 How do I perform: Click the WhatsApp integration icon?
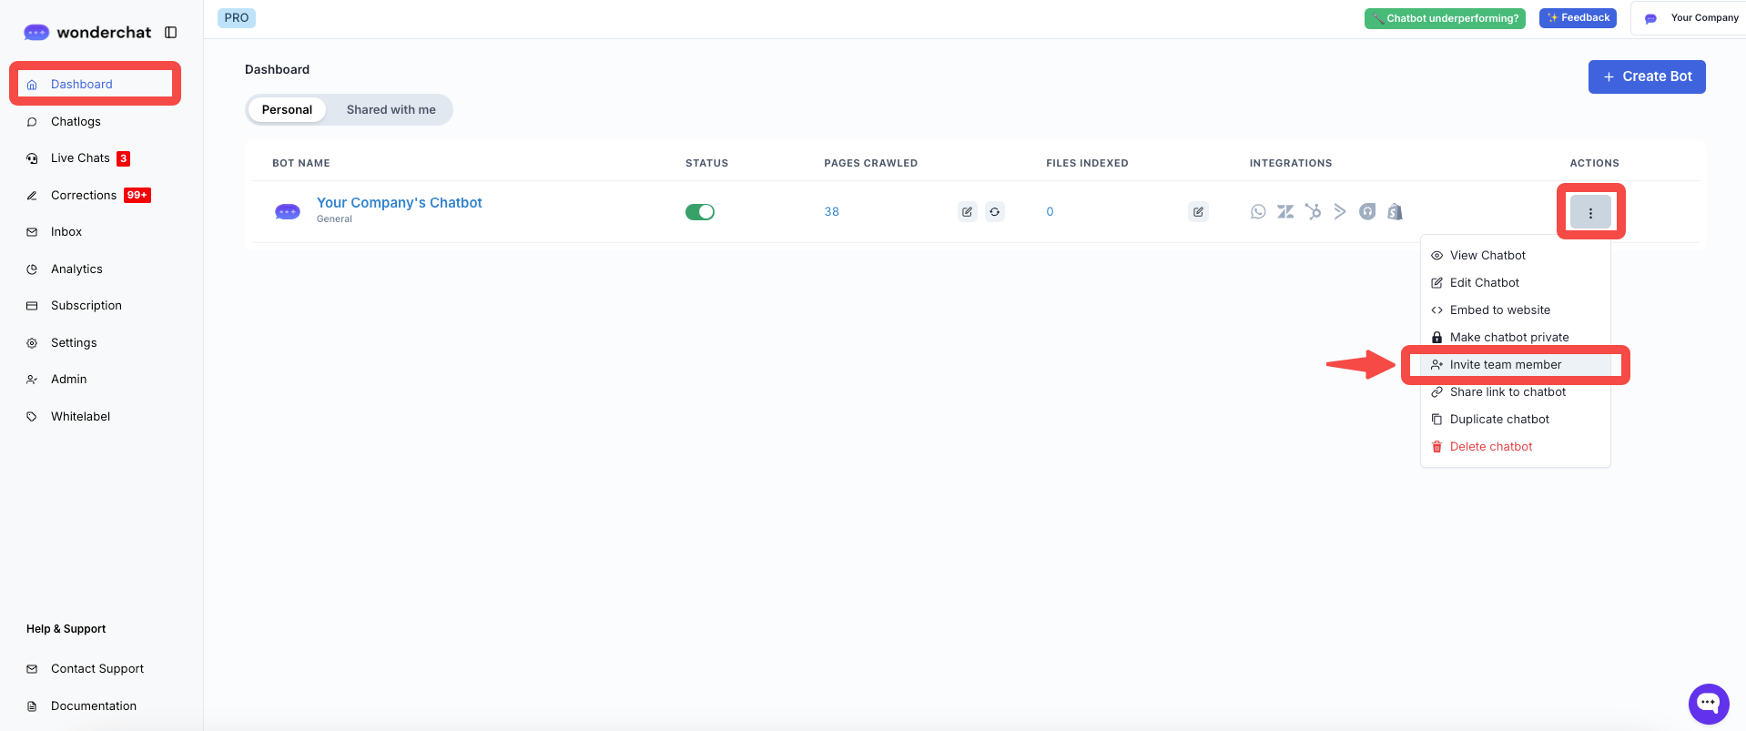tap(1257, 212)
